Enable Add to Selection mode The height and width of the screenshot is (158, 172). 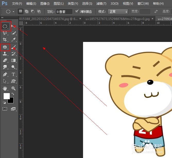tap(27, 11)
